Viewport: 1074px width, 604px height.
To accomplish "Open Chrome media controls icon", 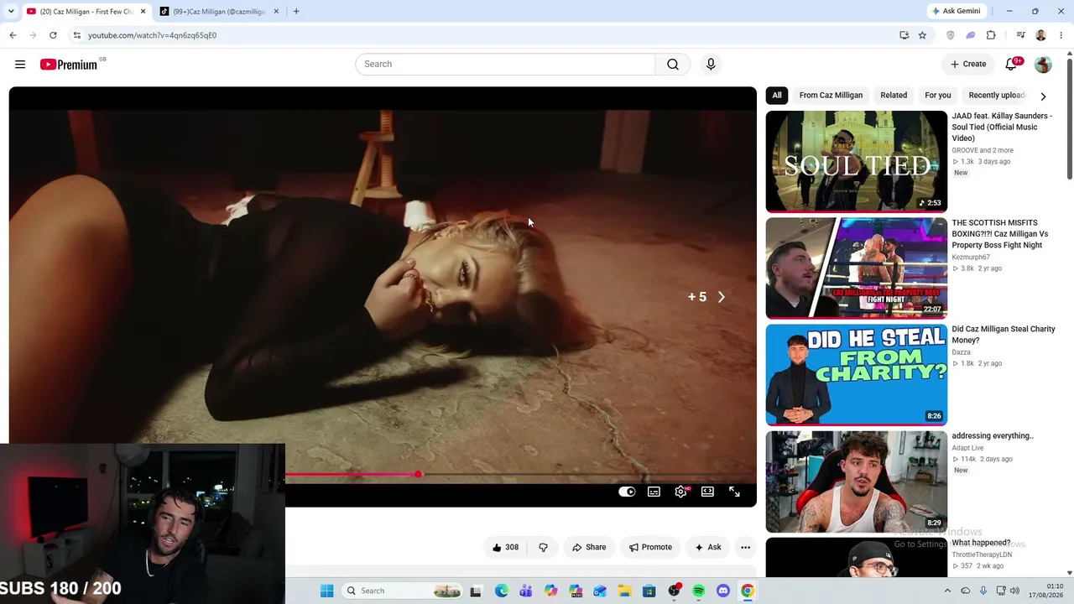I will (1020, 35).
